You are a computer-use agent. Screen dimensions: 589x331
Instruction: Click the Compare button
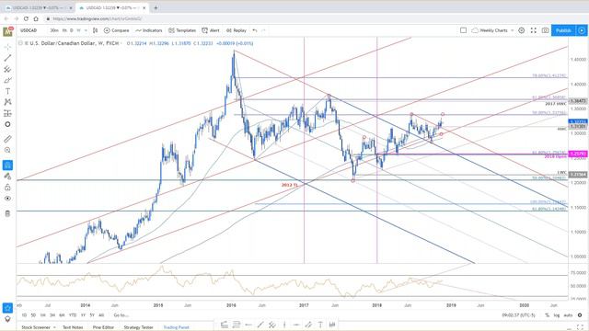(117, 30)
